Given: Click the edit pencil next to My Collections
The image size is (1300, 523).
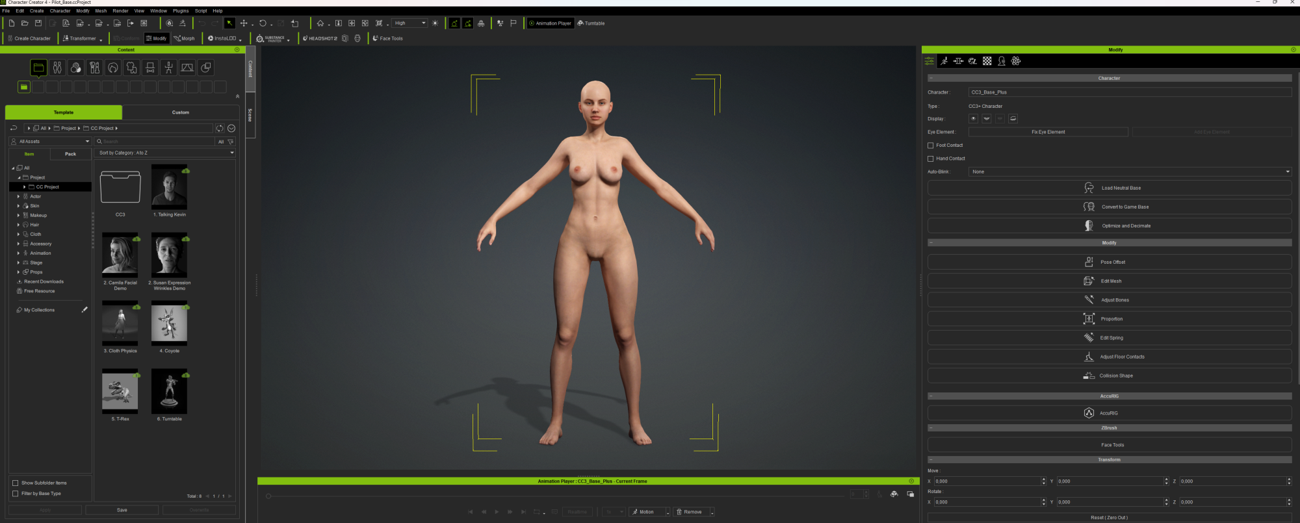Looking at the screenshot, I should [84, 310].
